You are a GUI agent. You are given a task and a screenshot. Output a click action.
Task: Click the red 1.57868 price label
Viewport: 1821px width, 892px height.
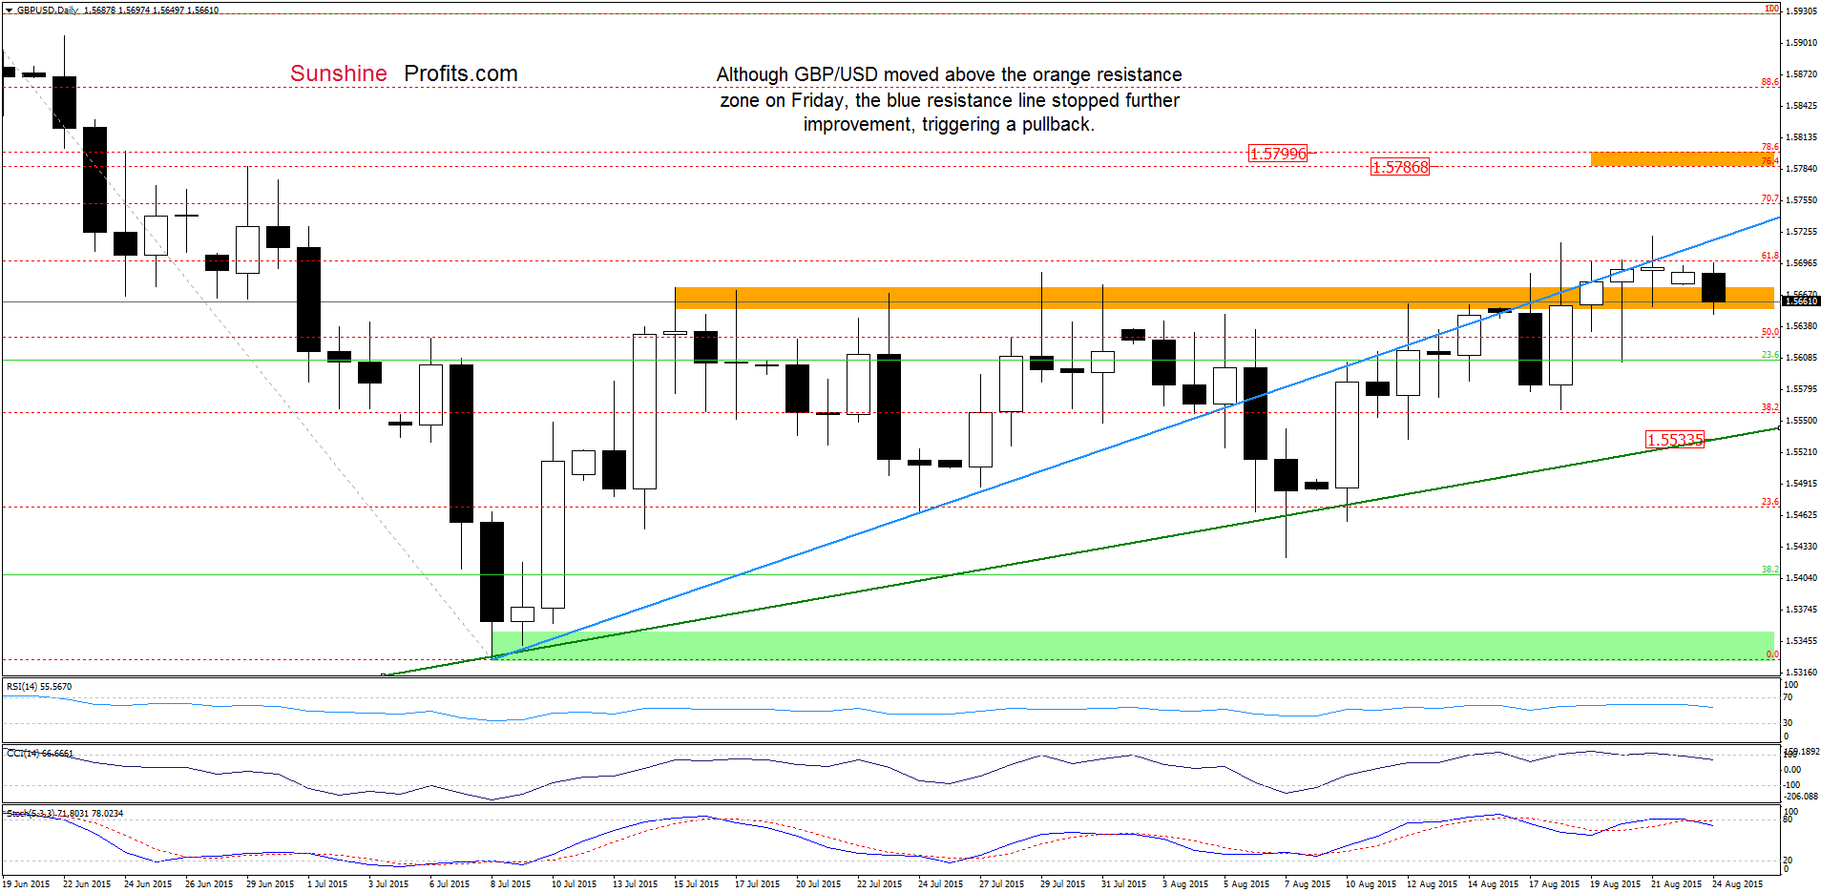tap(1400, 167)
